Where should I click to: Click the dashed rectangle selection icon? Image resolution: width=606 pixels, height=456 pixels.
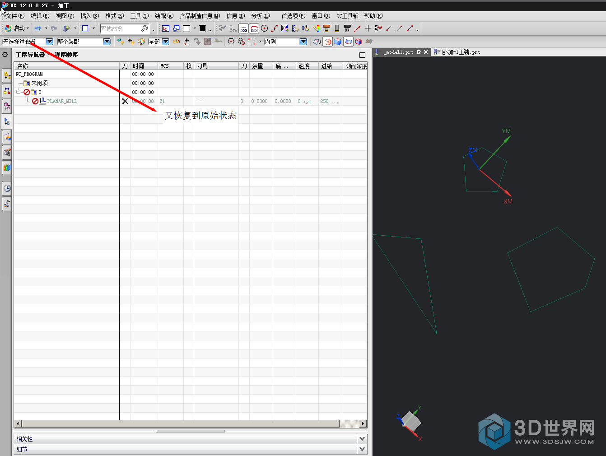[252, 42]
